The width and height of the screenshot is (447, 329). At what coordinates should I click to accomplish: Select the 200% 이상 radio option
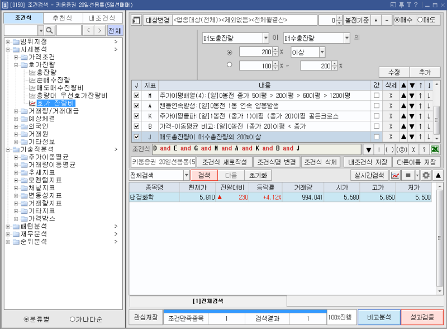(229, 53)
